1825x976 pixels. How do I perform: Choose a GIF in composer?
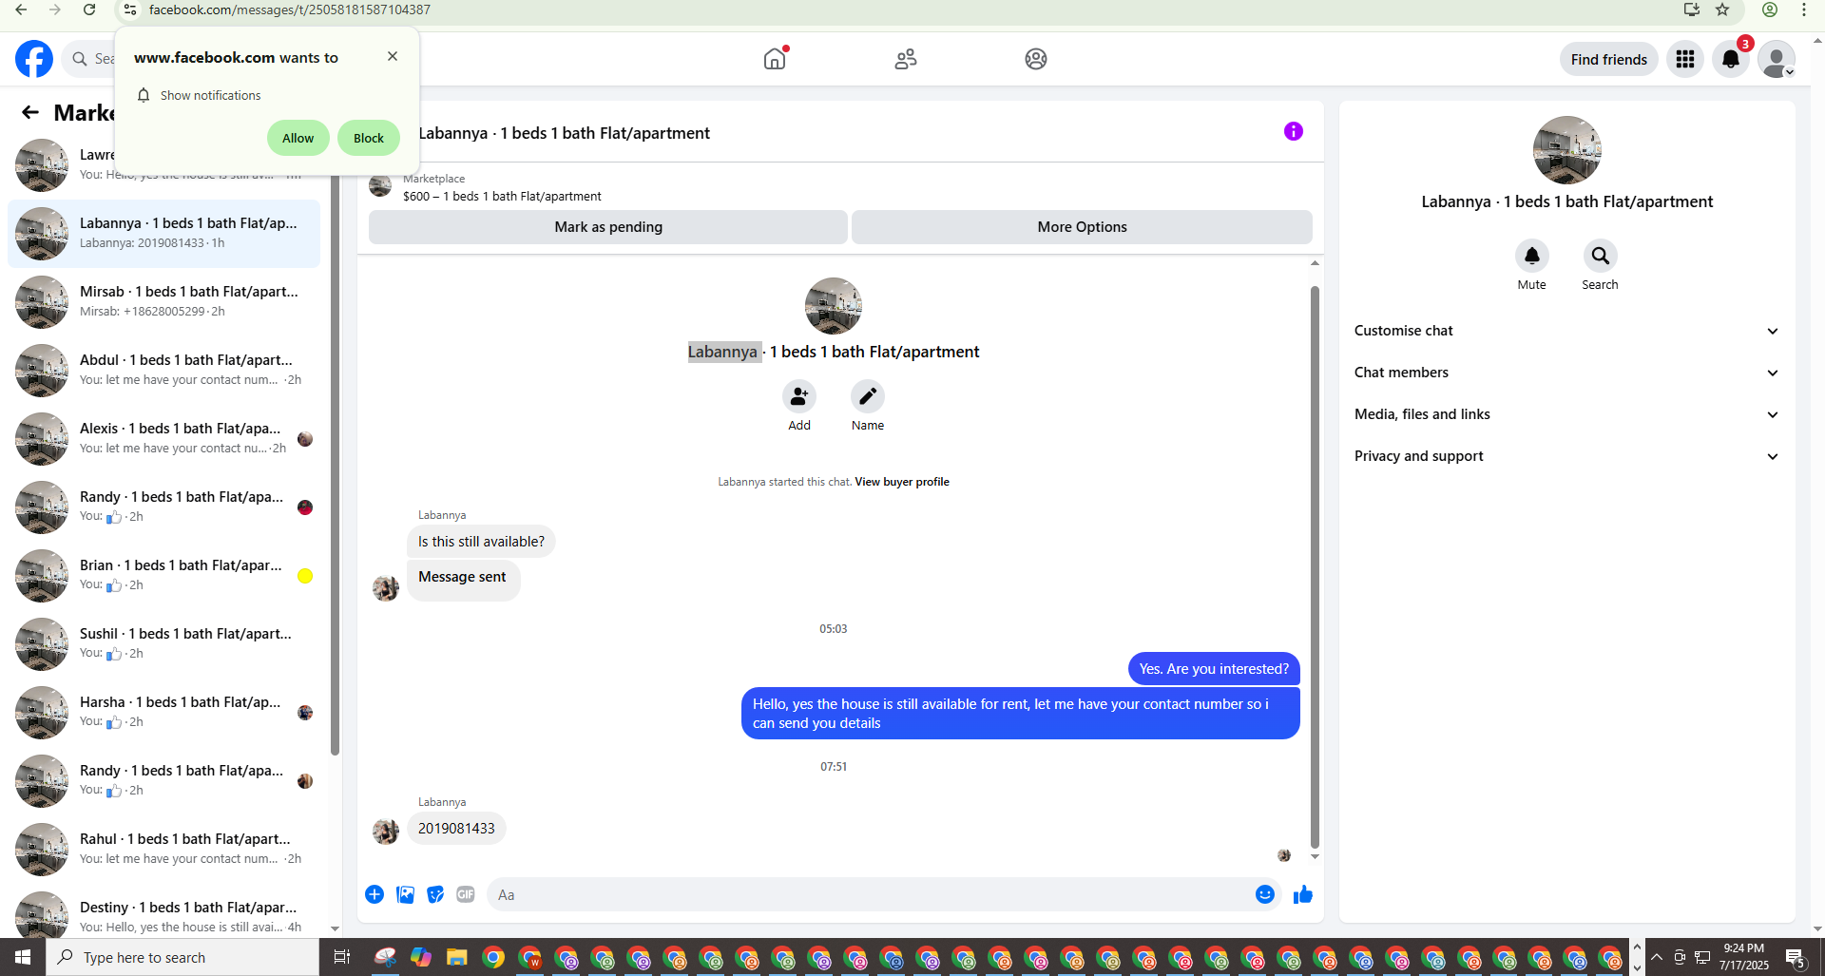point(466,894)
